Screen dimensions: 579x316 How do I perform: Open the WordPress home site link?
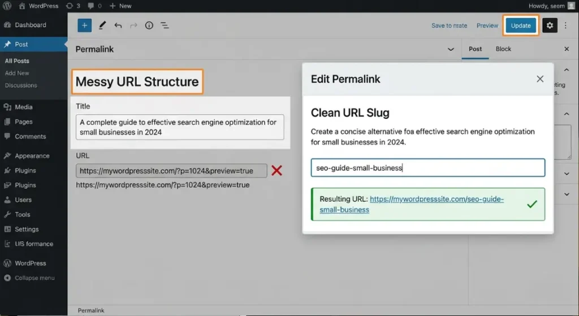(x=38, y=6)
